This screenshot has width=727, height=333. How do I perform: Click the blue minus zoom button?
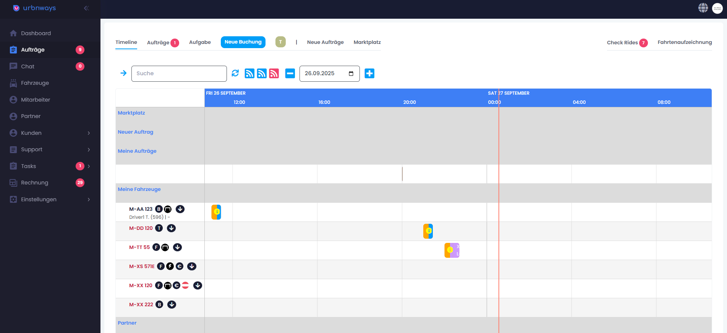pos(290,73)
